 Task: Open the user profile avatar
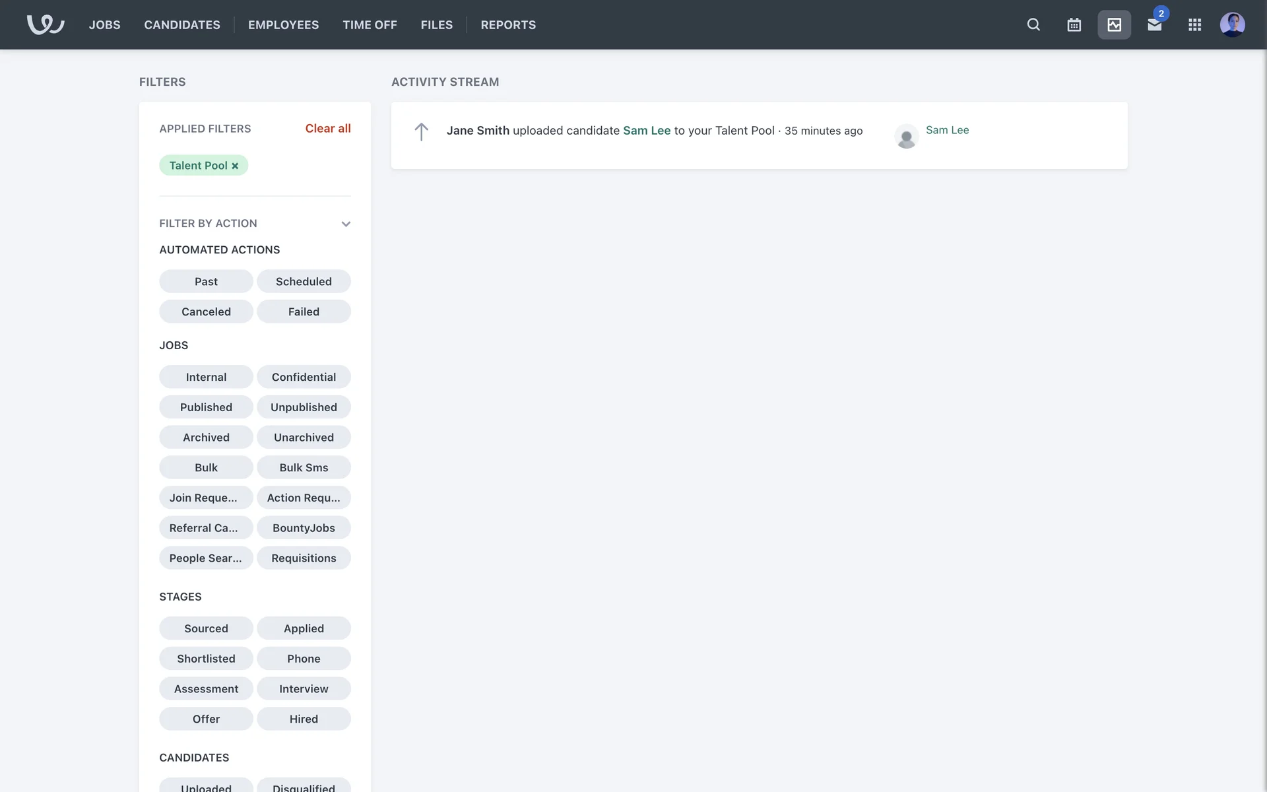point(1232,24)
